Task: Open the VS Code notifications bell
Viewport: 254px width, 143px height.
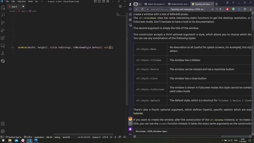Action: click(124, 137)
